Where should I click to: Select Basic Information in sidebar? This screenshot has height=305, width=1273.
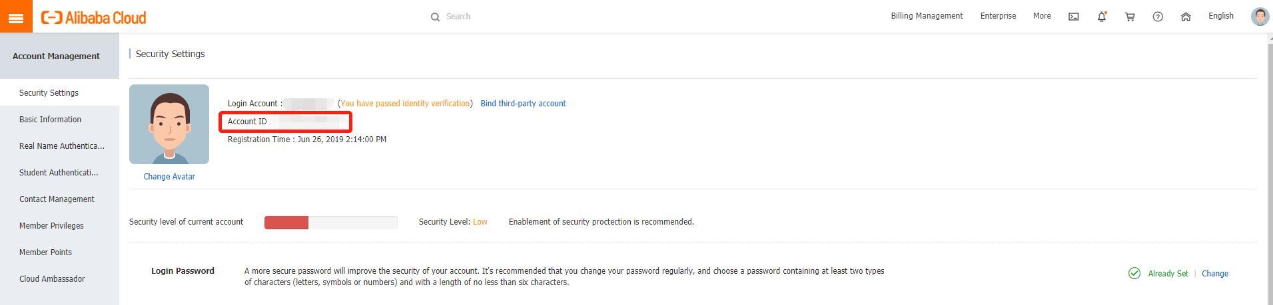pyautogui.click(x=50, y=120)
